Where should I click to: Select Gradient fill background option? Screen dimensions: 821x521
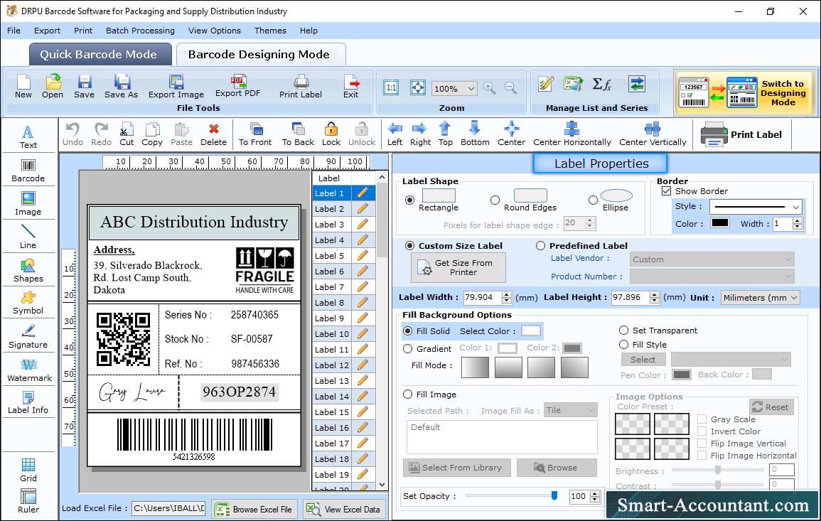click(x=407, y=349)
